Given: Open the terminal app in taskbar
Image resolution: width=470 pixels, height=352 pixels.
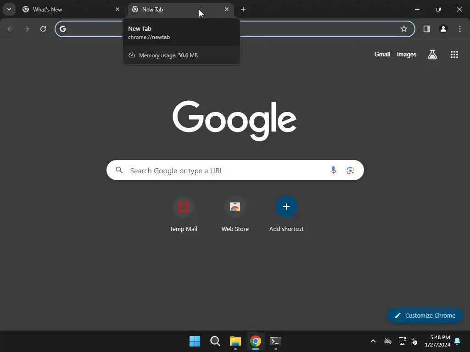Looking at the screenshot, I should pyautogui.click(x=276, y=341).
